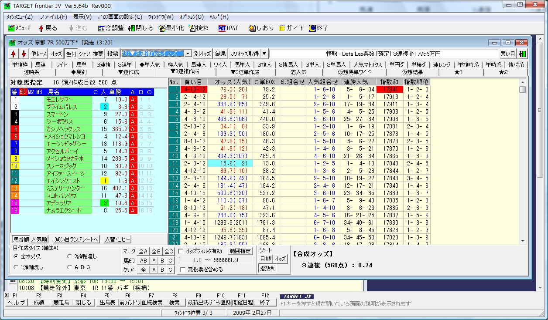548x320 pixels.
Task: Launch IPAT from the toolbar
Action: pyautogui.click(x=229, y=28)
